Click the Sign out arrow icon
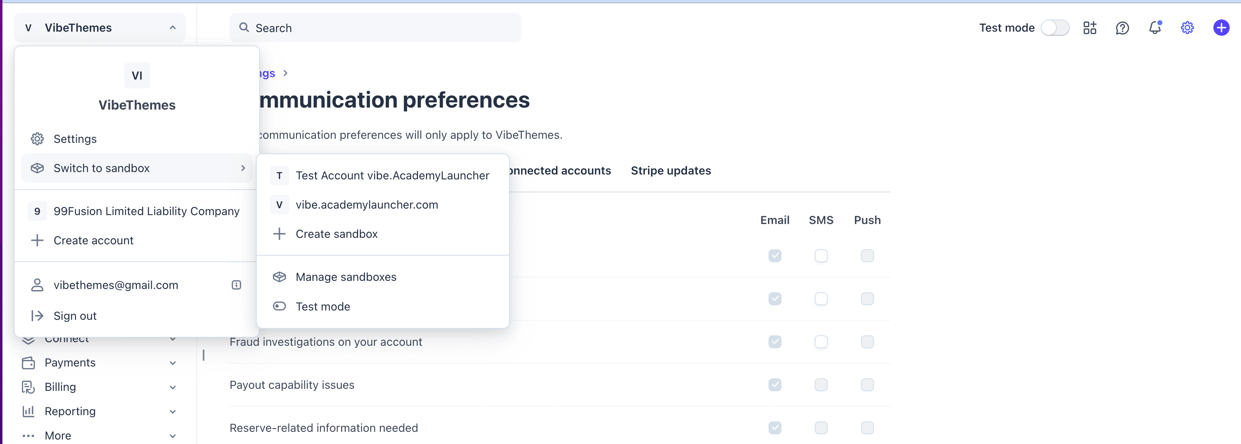The height and width of the screenshot is (444, 1241). click(37, 316)
